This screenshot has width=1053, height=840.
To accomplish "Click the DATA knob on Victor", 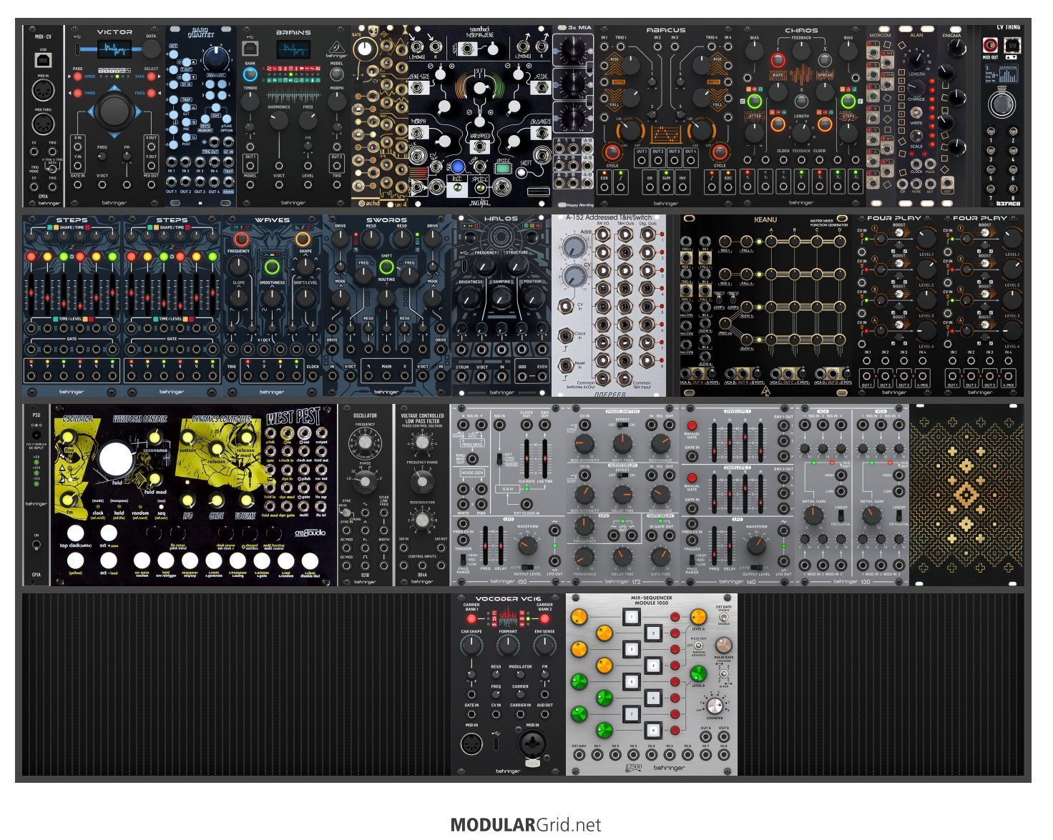I will (151, 49).
